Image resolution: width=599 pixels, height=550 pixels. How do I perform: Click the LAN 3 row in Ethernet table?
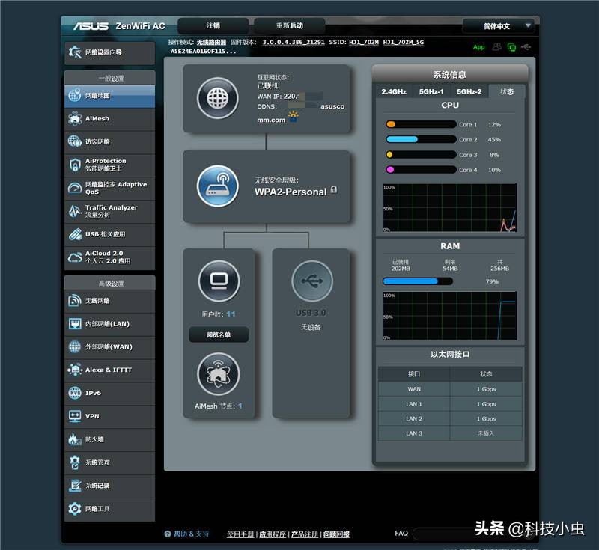click(450, 433)
